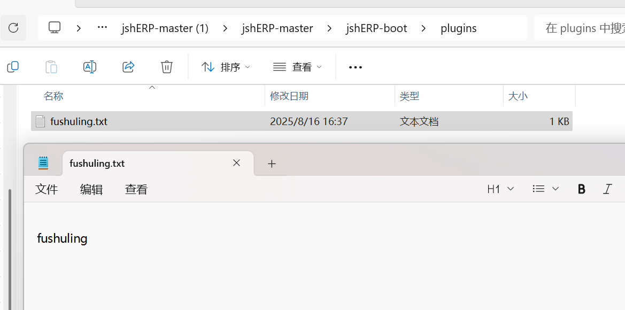
Task: Open the 排序 sort dropdown
Action: [226, 67]
